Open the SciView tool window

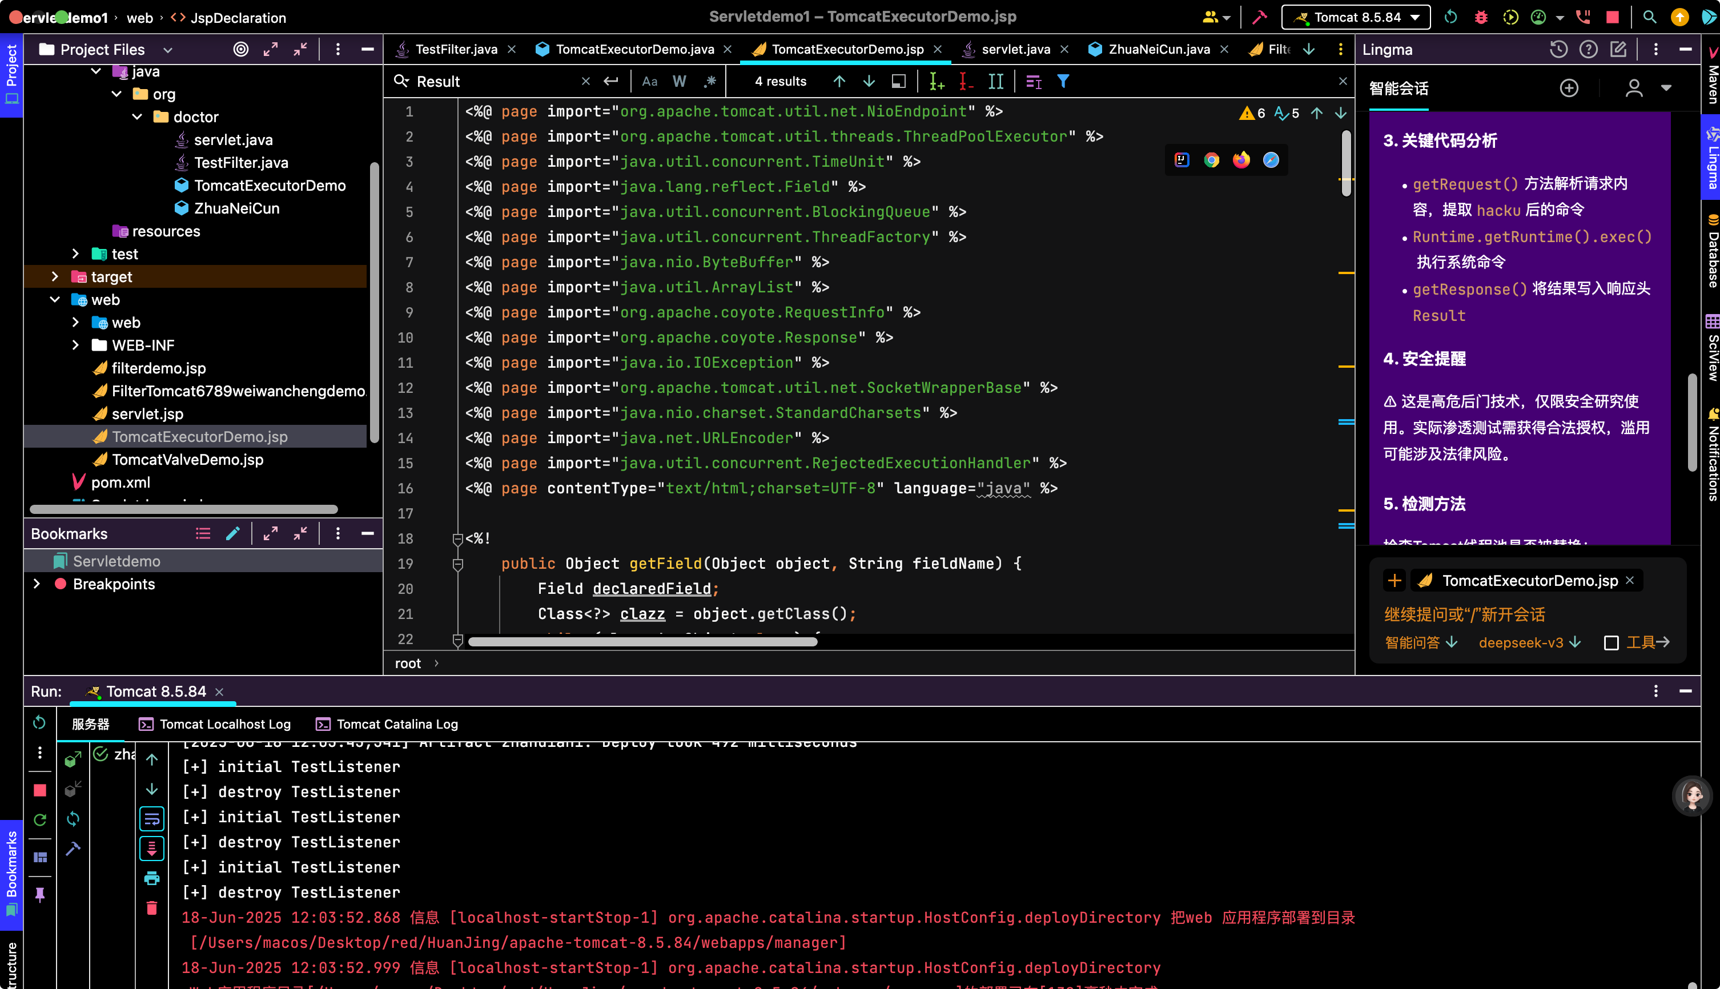(x=1711, y=348)
